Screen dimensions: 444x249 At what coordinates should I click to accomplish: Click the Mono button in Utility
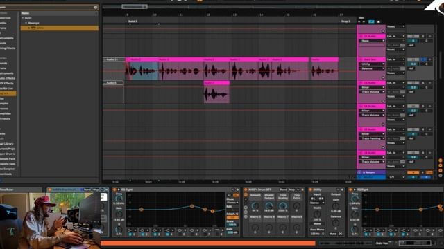(x=317, y=224)
